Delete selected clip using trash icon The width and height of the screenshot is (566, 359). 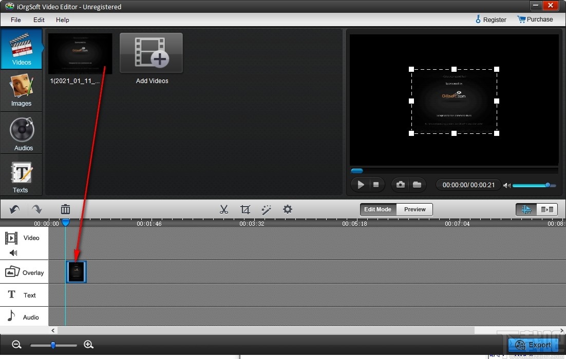tap(65, 209)
